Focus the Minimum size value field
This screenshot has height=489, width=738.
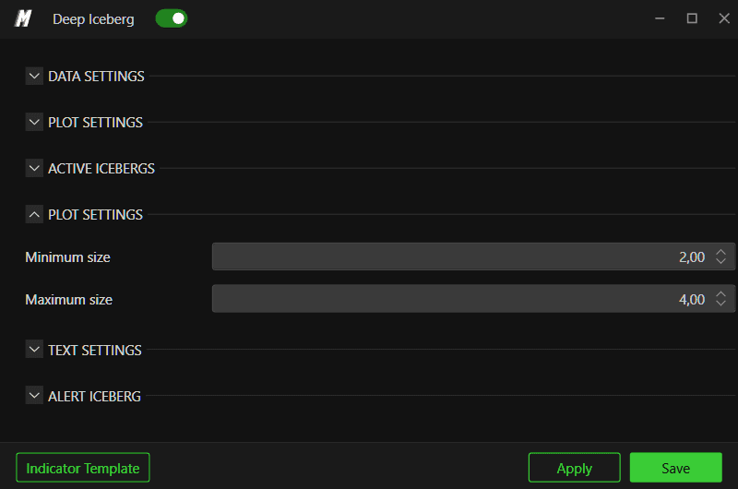pyautogui.click(x=473, y=256)
